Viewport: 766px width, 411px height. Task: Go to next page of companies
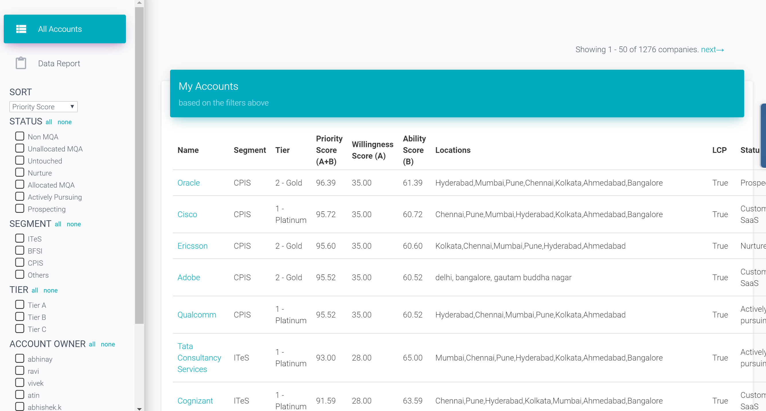(712, 49)
